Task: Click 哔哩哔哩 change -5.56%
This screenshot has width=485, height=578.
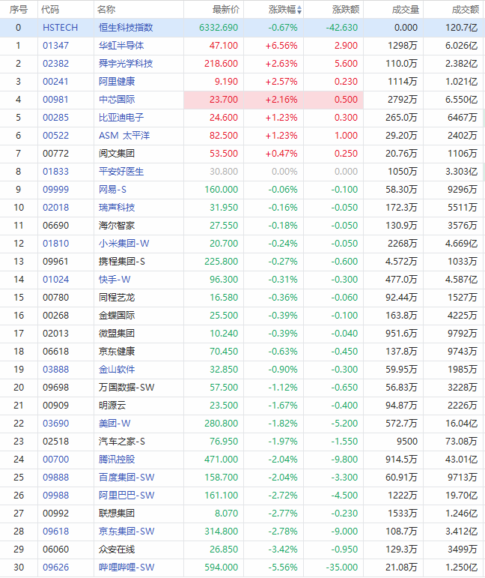Action: coord(283,568)
